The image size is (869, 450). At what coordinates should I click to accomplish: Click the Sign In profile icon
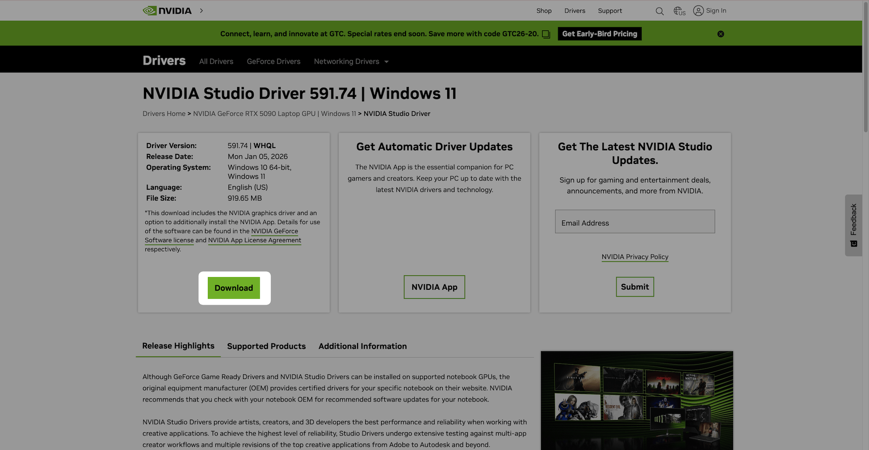pos(698,10)
